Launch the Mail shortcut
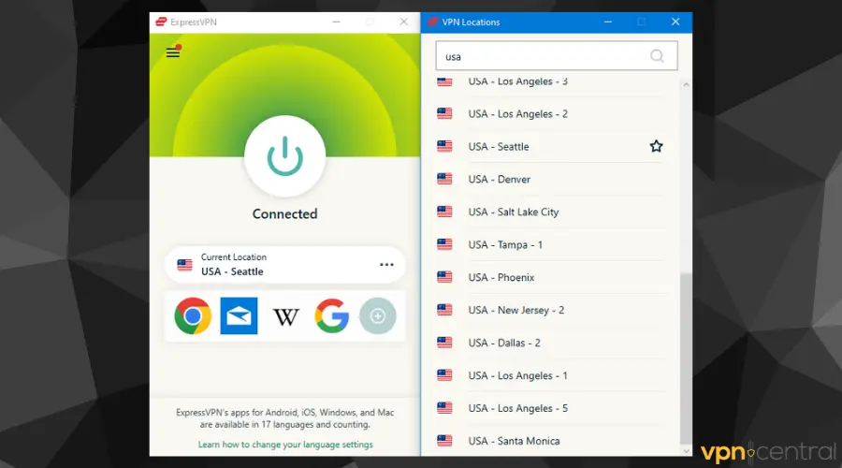The width and height of the screenshot is (842, 468). click(239, 316)
